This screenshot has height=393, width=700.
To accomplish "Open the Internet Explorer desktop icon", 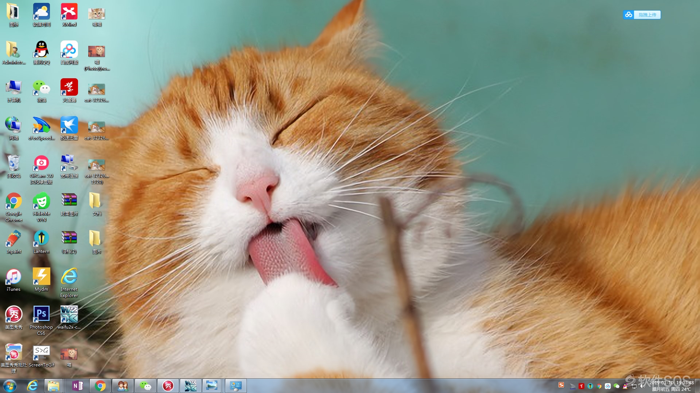I will point(69,283).
